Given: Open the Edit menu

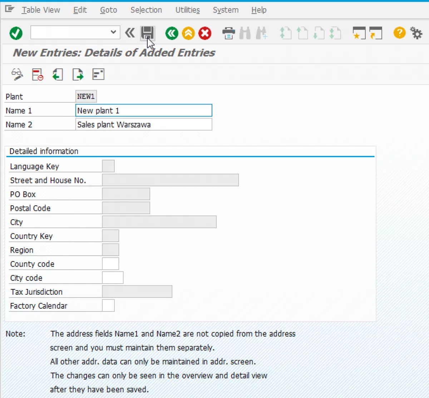Looking at the screenshot, I should pos(80,10).
